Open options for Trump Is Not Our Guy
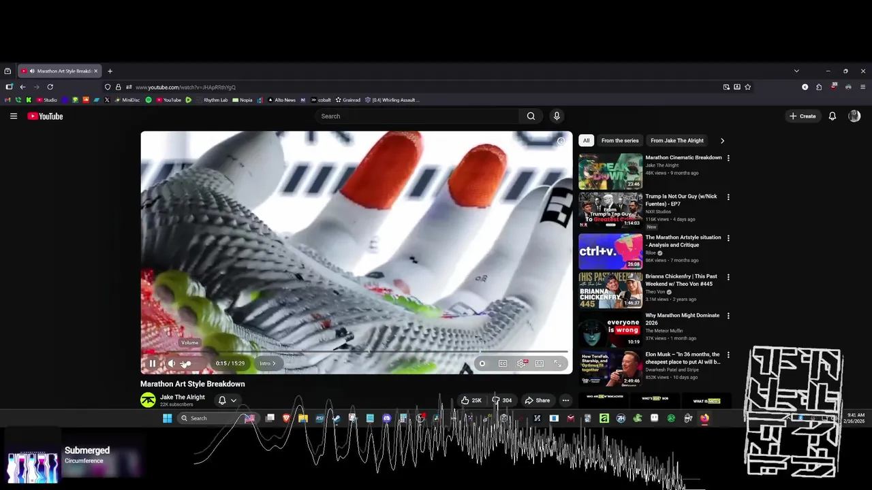872x490 pixels. click(728, 197)
